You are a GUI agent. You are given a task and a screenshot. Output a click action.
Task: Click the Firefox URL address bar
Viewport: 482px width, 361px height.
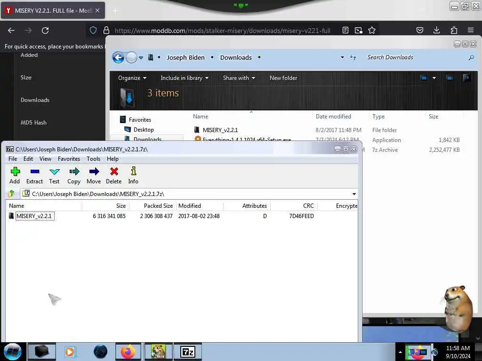pyautogui.click(x=222, y=31)
